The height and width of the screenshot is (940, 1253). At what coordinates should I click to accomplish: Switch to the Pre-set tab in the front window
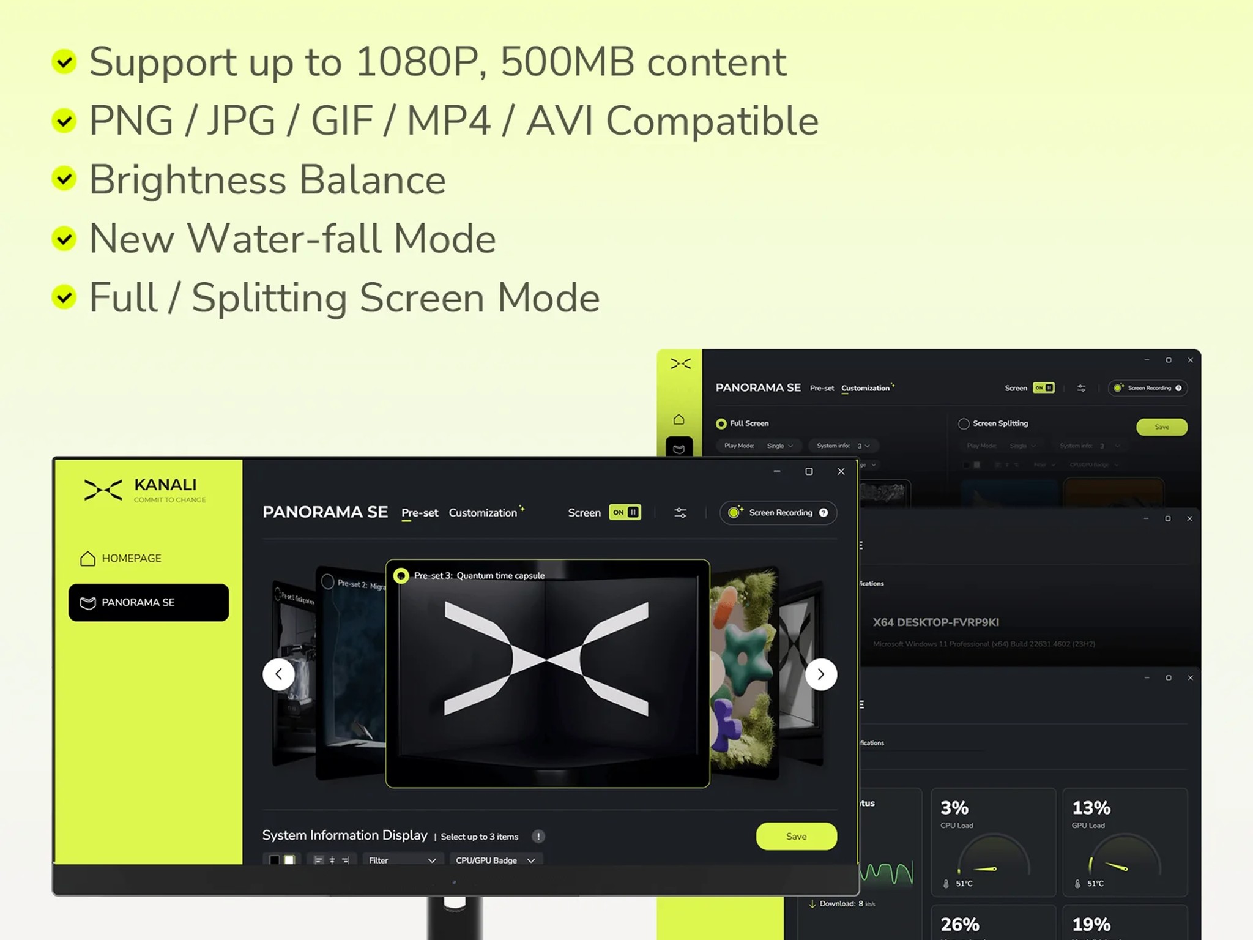tap(420, 513)
